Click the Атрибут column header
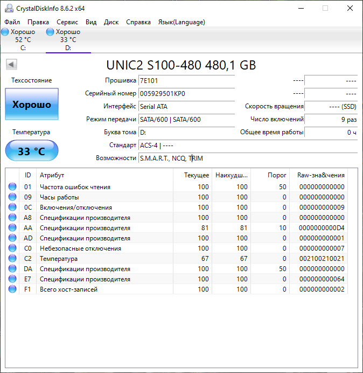The width and height of the screenshot is (363, 373). (104, 175)
